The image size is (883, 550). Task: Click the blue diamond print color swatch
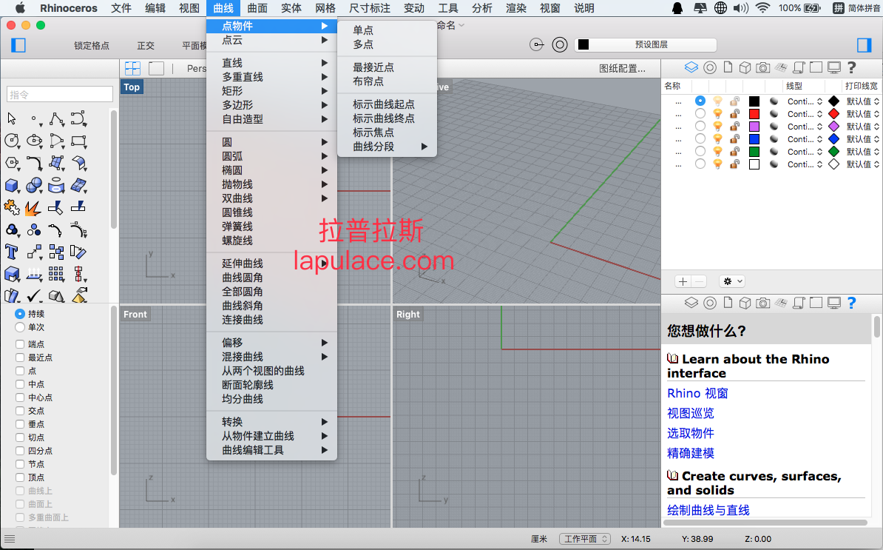pos(834,138)
